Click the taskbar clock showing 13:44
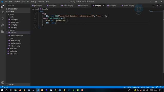The width and height of the screenshot is (164, 92). 156,90
